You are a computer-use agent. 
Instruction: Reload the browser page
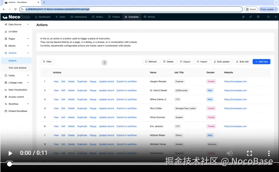coord(15,9)
